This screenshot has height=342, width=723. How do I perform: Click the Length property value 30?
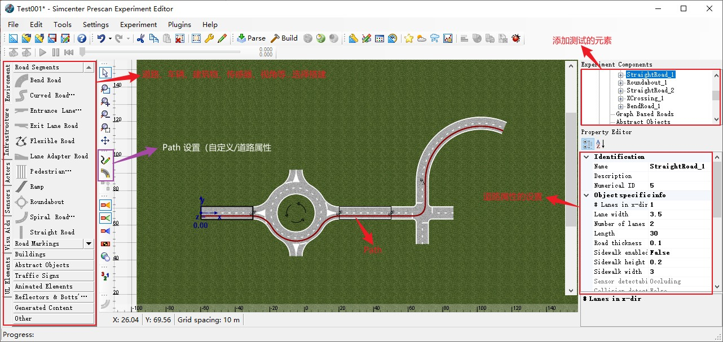click(680, 233)
